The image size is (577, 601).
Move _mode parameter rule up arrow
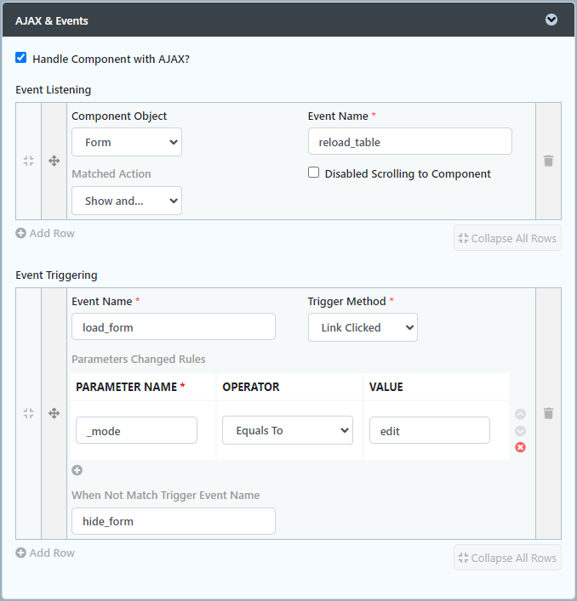pos(520,414)
